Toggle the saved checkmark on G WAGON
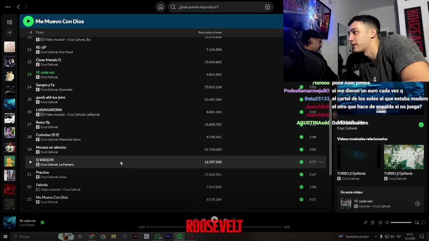 pyautogui.click(x=301, y=162)
